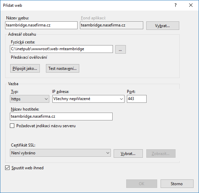Image resolution: width=199 pixels, height=193 pixels.
Task: Click the Port 443 field
Action: (137, 99)
